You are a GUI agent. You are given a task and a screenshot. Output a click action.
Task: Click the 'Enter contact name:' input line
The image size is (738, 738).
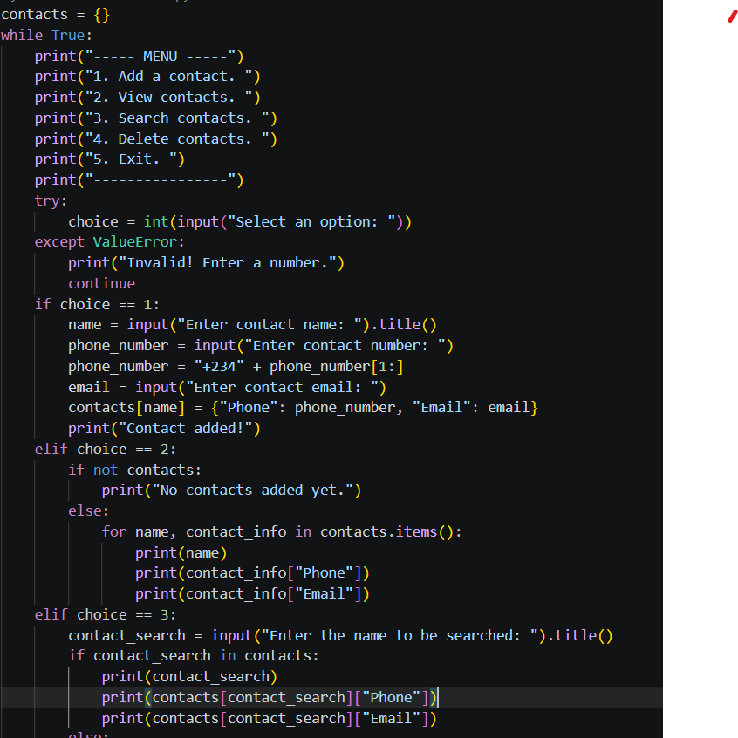(x=253, y=324)
